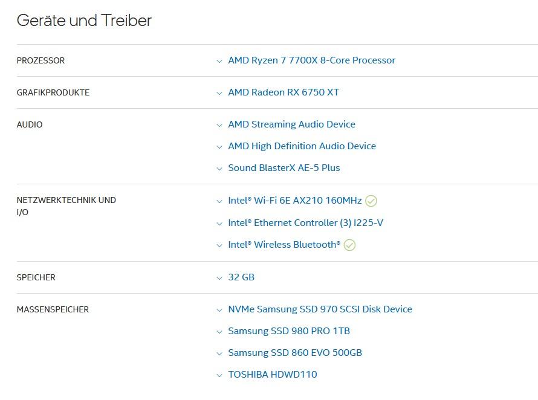The image size is (538, 400).
Task: Expand chevron beside NVMe Samsung SSD 970
Action: click(x=219, y=310)
